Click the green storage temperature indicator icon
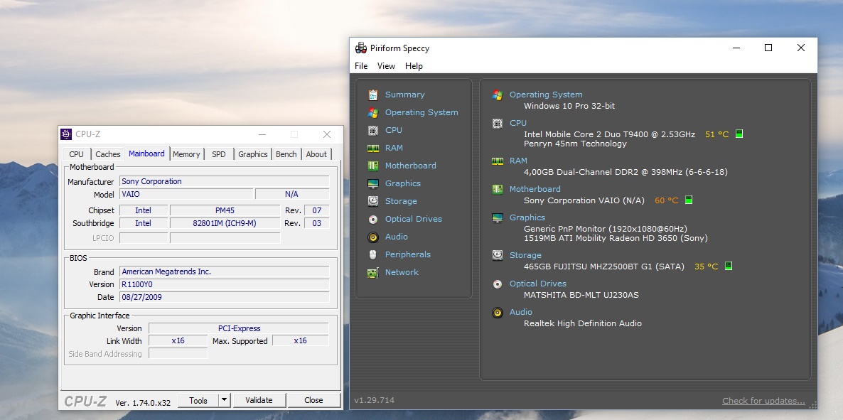Screen dimensions: 843x420 (x=729, y=266)
